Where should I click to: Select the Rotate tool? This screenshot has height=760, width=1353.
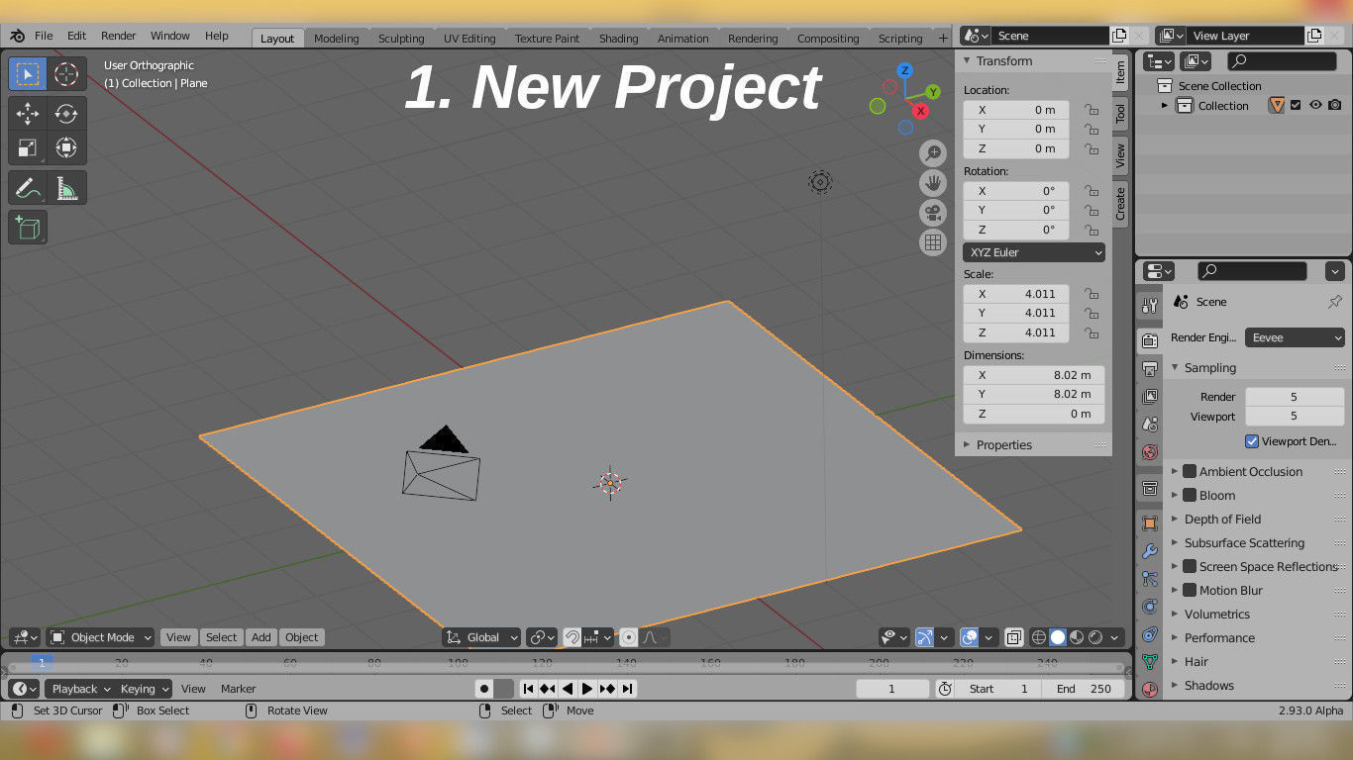(x=66, y=114)
